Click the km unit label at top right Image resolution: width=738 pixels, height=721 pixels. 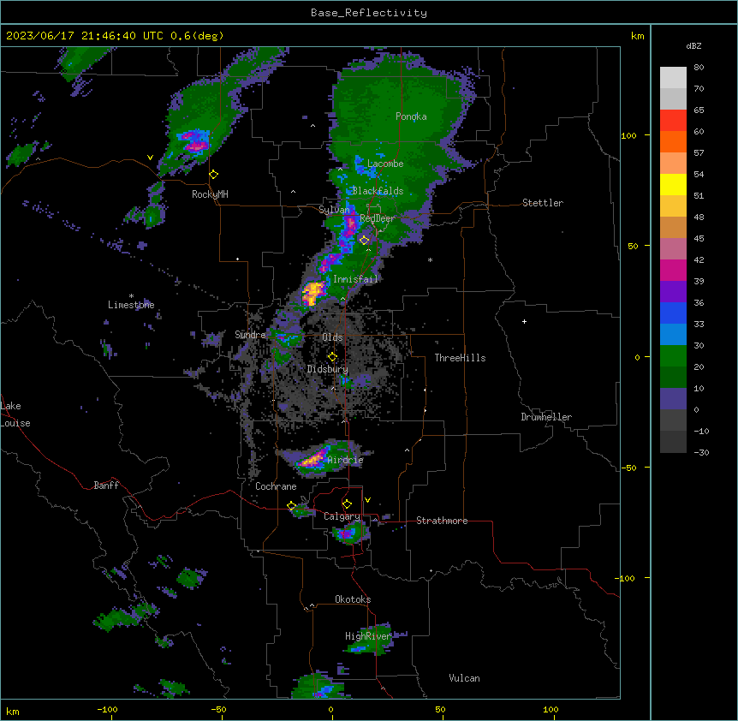click(x=637, y=36)
